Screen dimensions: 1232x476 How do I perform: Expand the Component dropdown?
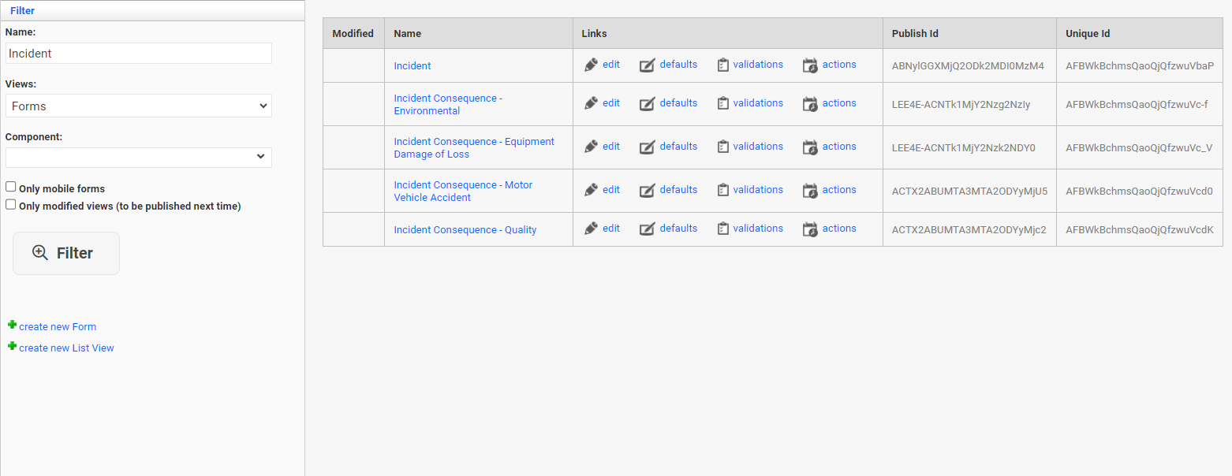point(138,157)
